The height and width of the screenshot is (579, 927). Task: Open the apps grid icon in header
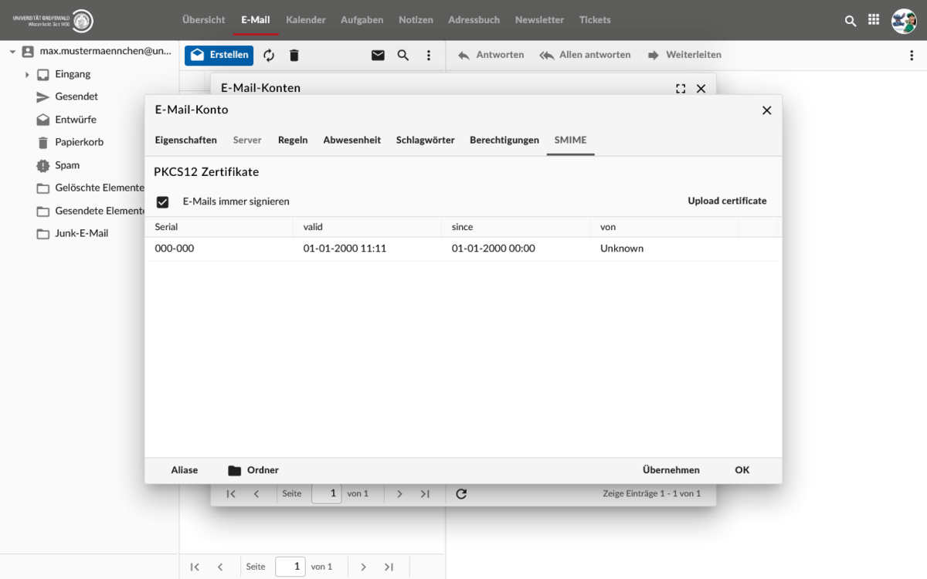pyautogui.click(x=874, y=20)
